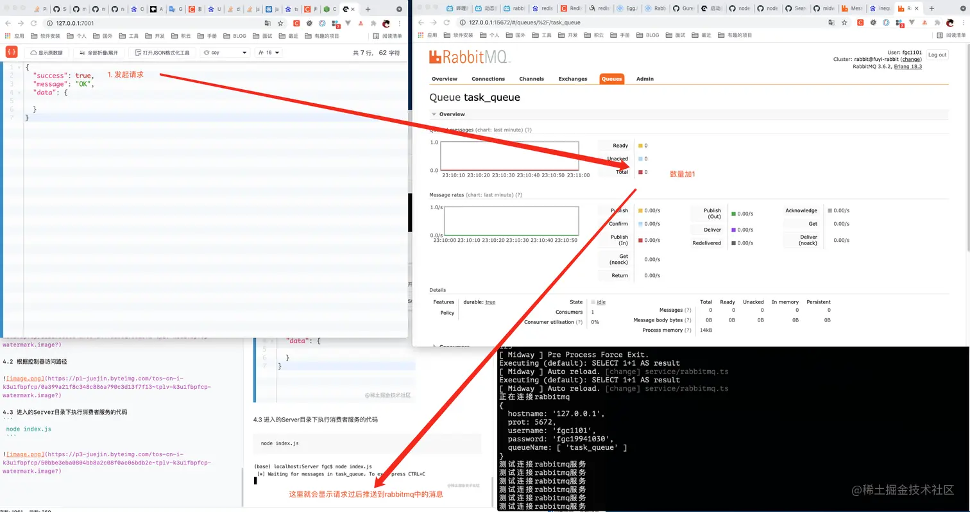970x512 pixels.
Task: Click the 全部折叠/展开 button
Action: (x=98, y=53)
